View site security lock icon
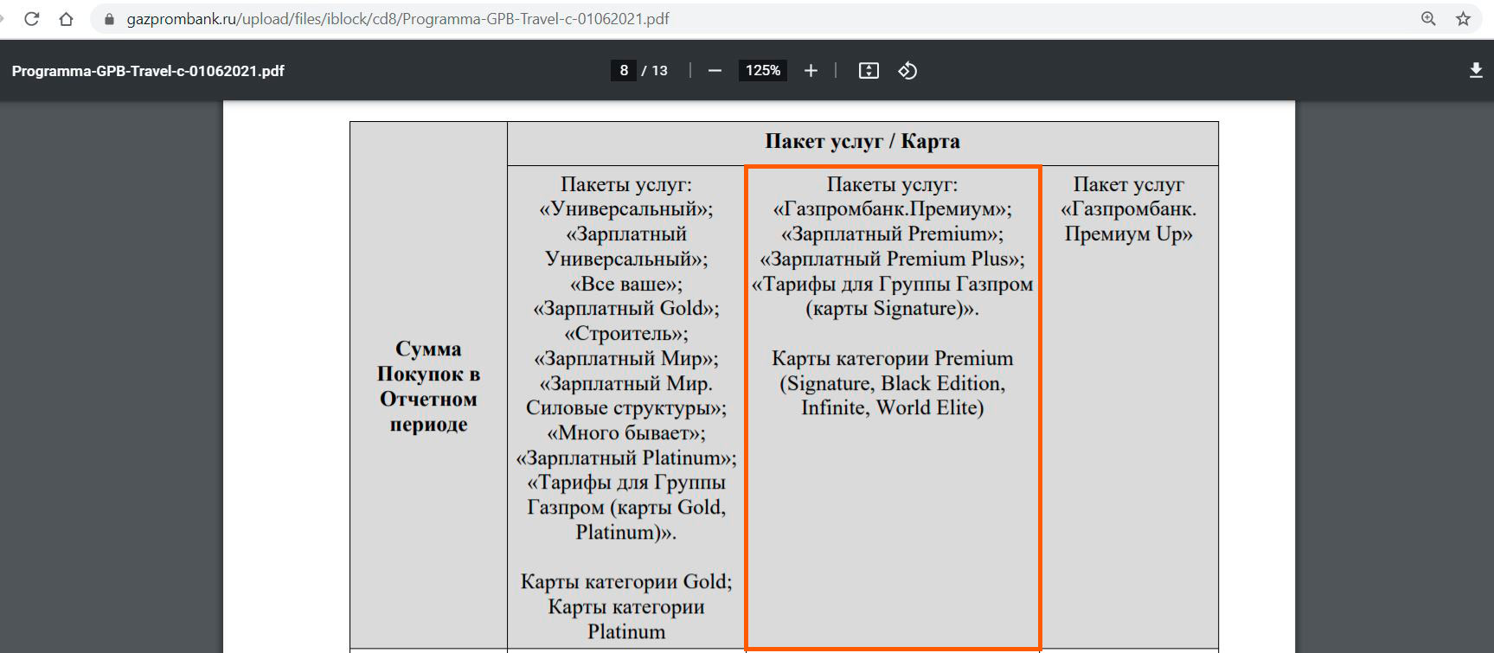Screen dimensions: 1494x653 109,19
